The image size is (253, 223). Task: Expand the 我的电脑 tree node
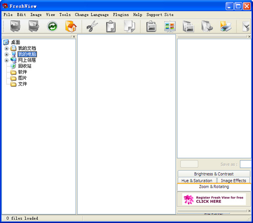pyautogui.click(x=6, y=54)
